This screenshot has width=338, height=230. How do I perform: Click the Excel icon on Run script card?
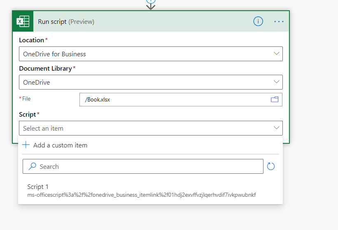tap(23, 21)
